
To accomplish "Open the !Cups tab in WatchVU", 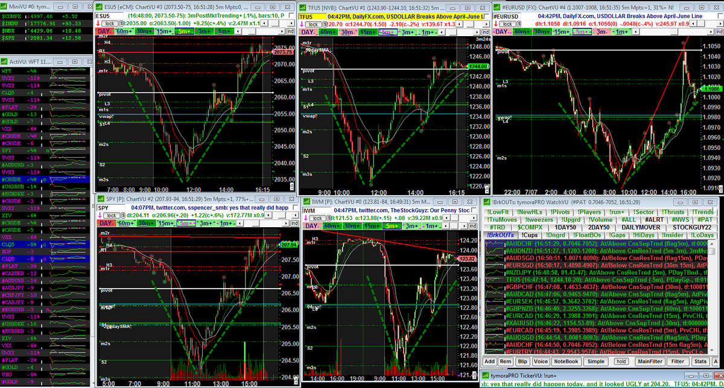I will 530,235.
